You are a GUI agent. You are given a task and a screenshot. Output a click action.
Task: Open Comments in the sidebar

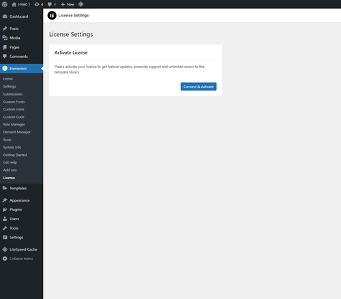click(x=21, y=57)
